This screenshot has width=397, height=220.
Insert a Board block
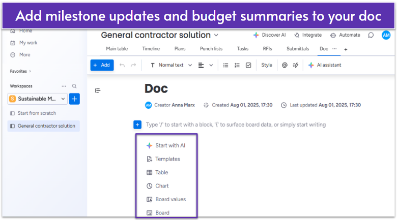[158, 213]
